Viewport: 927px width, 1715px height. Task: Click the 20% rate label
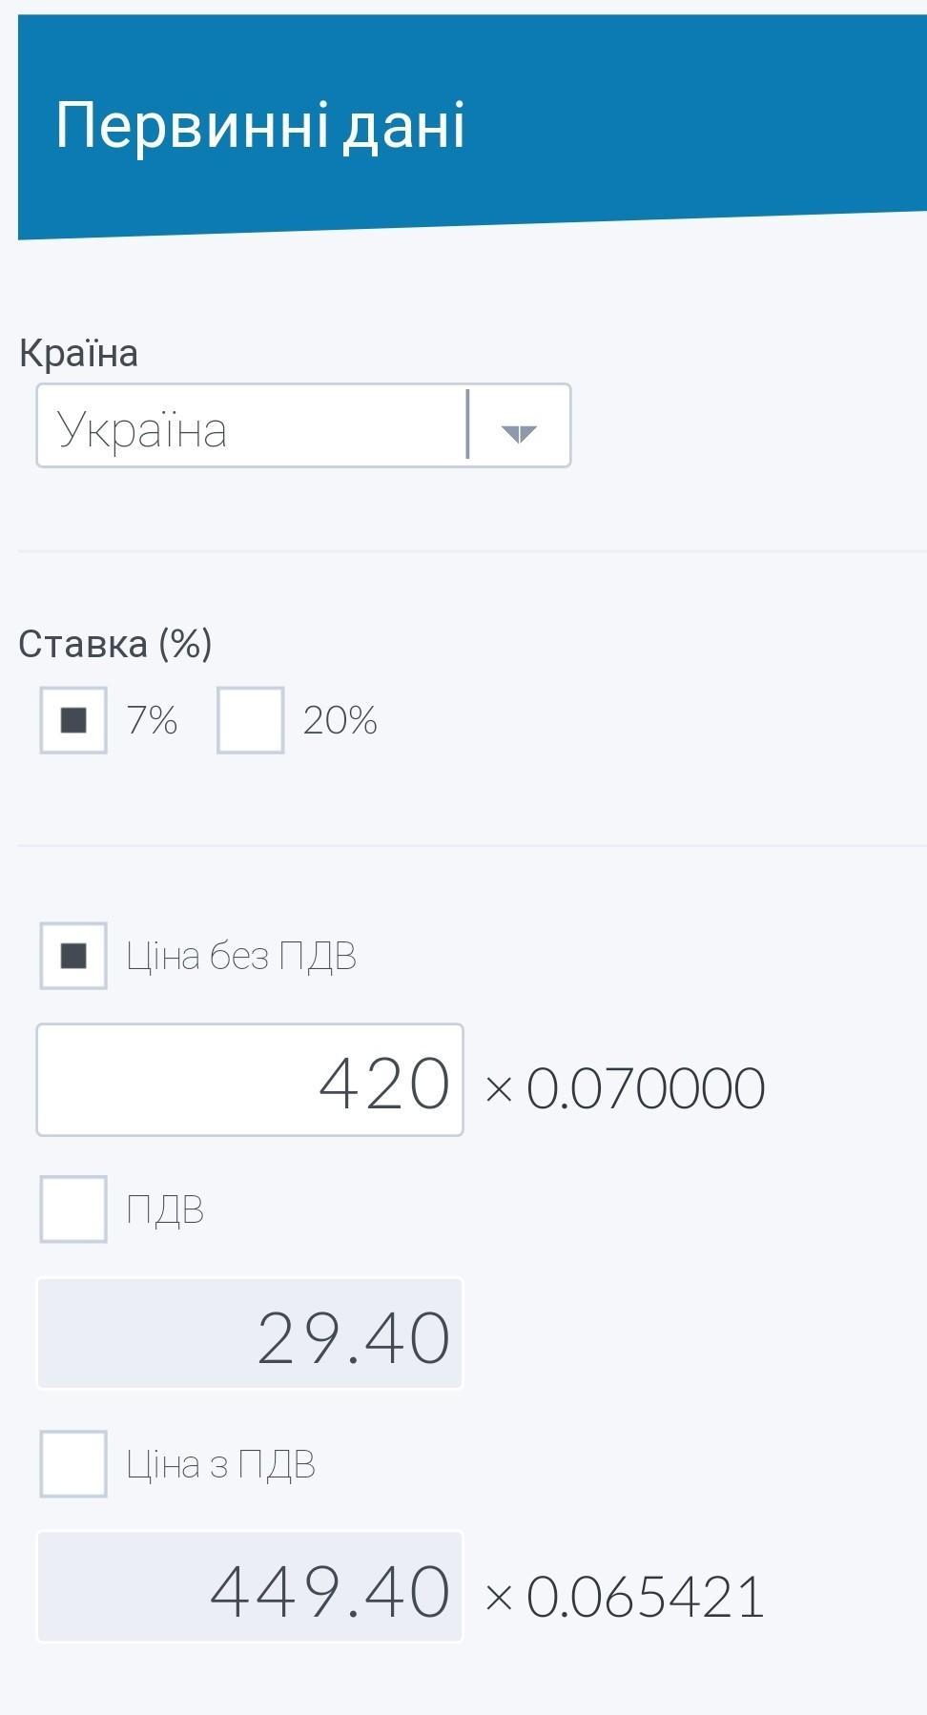(340, 720)
